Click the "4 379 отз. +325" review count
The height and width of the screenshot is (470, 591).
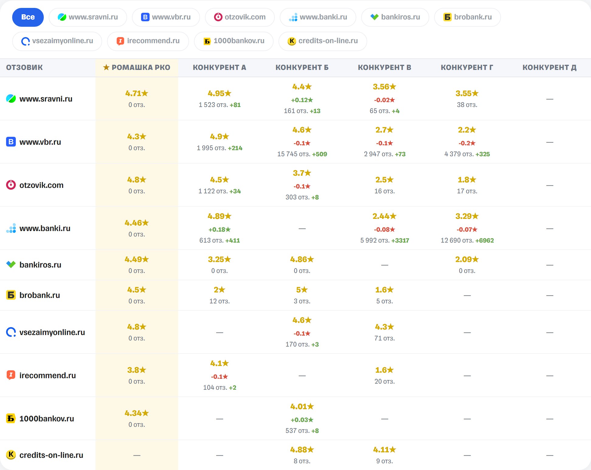click(x=467, y=154)
